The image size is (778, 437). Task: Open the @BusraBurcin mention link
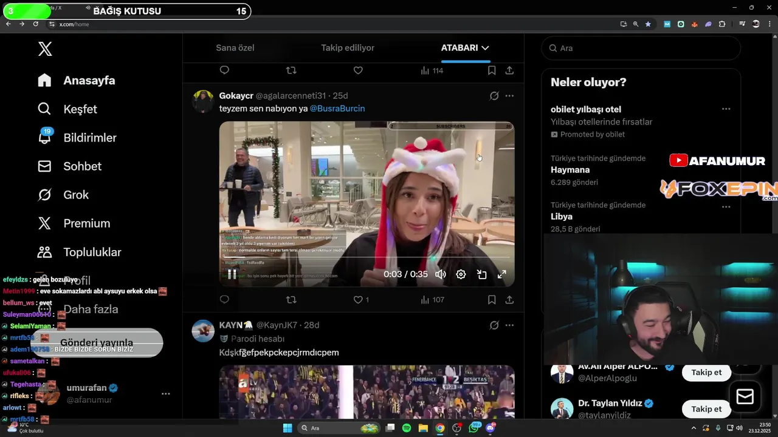pyautogui.click(x=337, y=109)
